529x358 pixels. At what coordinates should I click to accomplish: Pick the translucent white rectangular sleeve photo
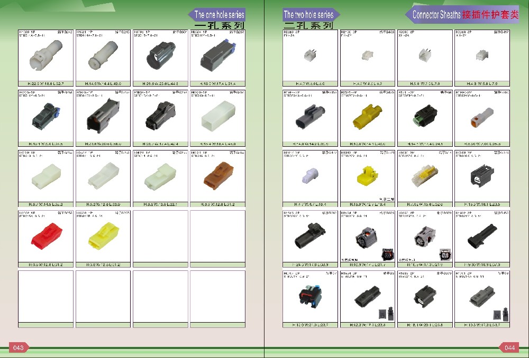coord(218,116)
